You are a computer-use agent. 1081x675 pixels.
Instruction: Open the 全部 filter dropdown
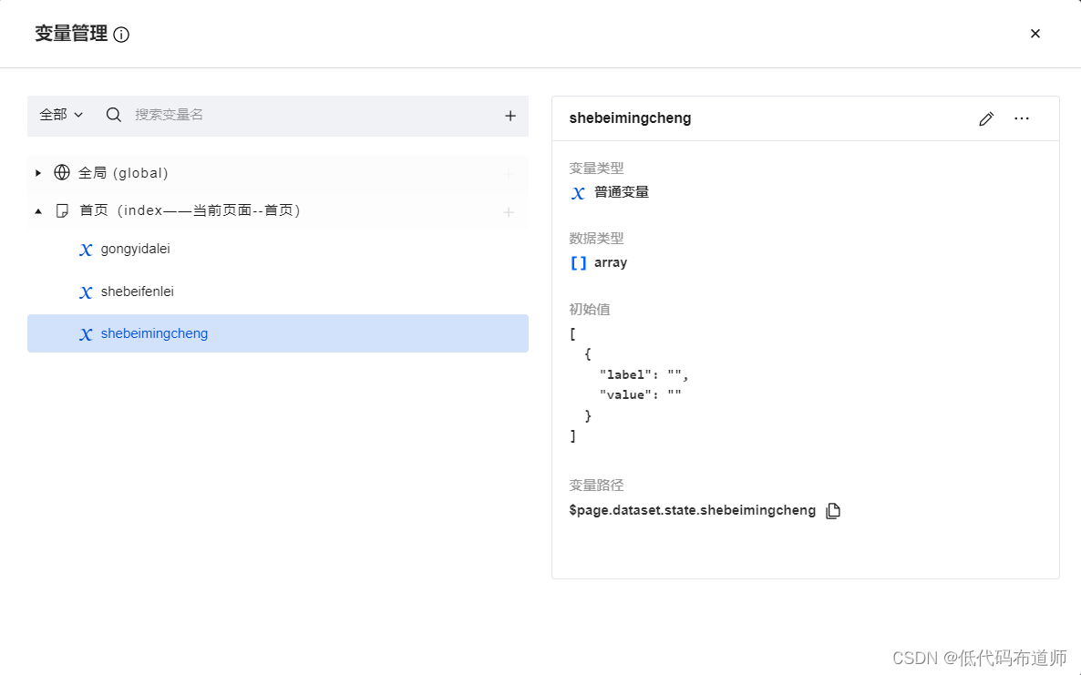(61, 115)
